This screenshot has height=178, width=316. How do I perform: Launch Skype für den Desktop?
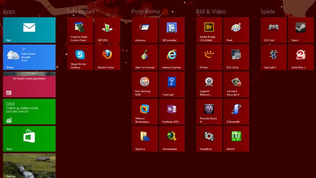click(80, 57)
